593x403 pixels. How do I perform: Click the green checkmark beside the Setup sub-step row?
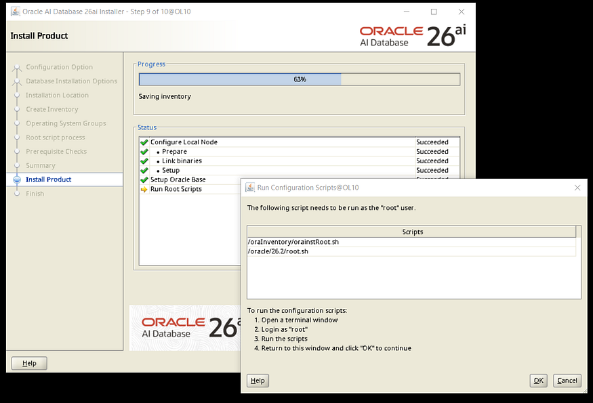(x=144, y=171)
